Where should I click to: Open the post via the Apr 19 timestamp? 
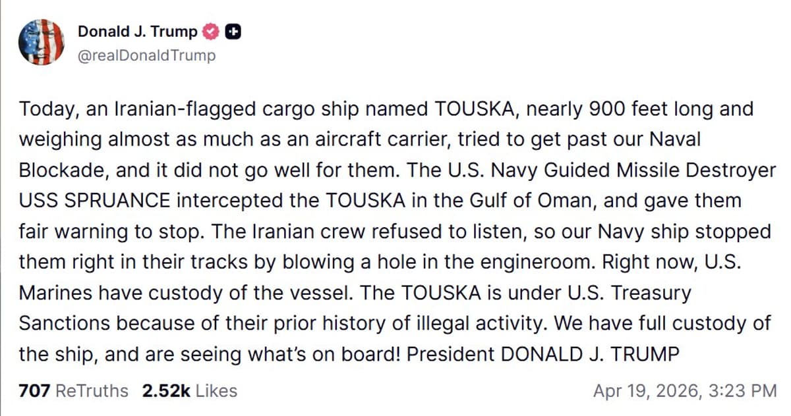[x=684, y=390]
